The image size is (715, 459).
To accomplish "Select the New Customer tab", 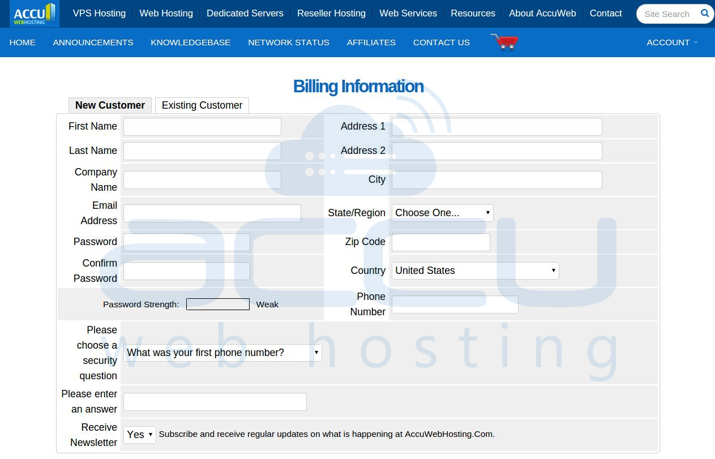I will point(110,105).
